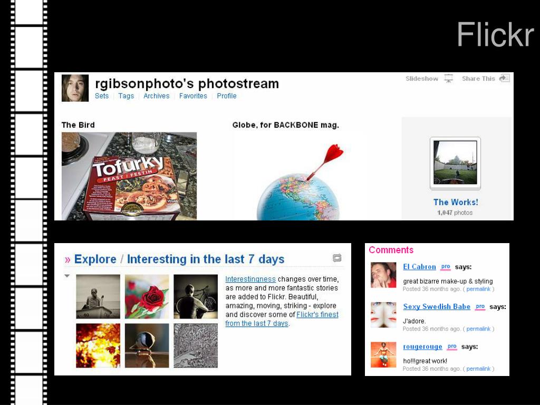
Task: Click the Globe, for BACKBONE mag. title
Action: 285,125
